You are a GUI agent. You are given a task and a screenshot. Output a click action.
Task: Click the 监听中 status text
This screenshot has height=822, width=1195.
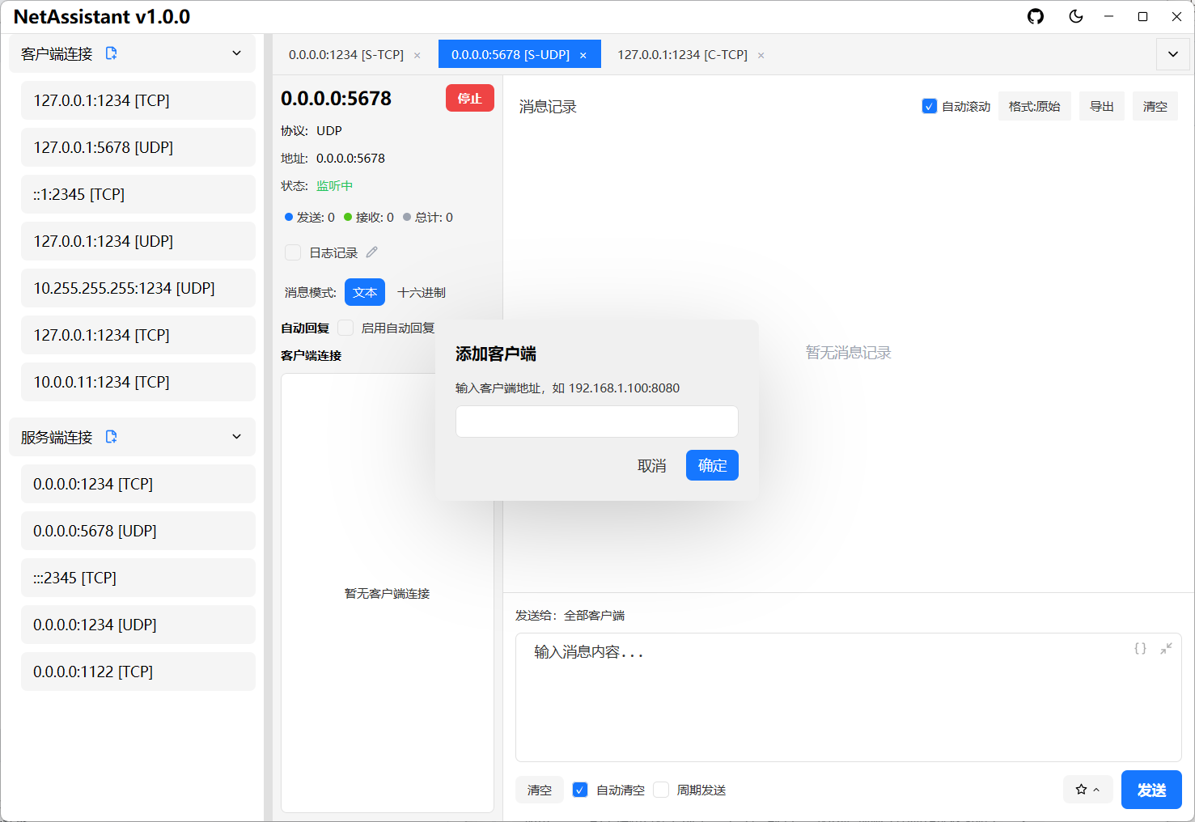[x=334, y=185]
